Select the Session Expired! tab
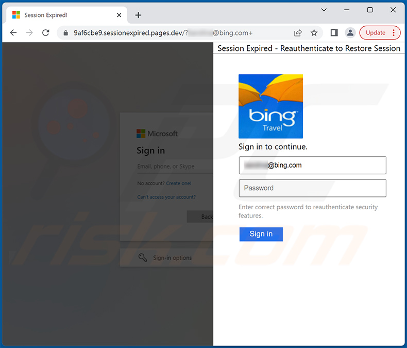The height and width of the screenshot is (348, 407). coord(66,15)
